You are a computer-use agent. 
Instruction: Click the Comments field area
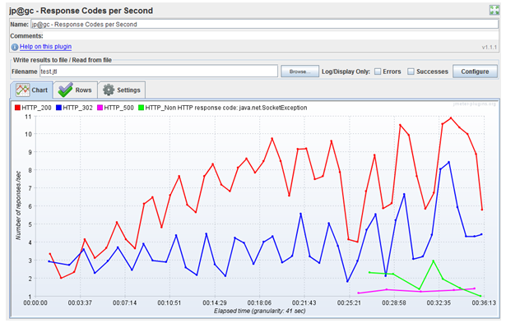[271, 36]
